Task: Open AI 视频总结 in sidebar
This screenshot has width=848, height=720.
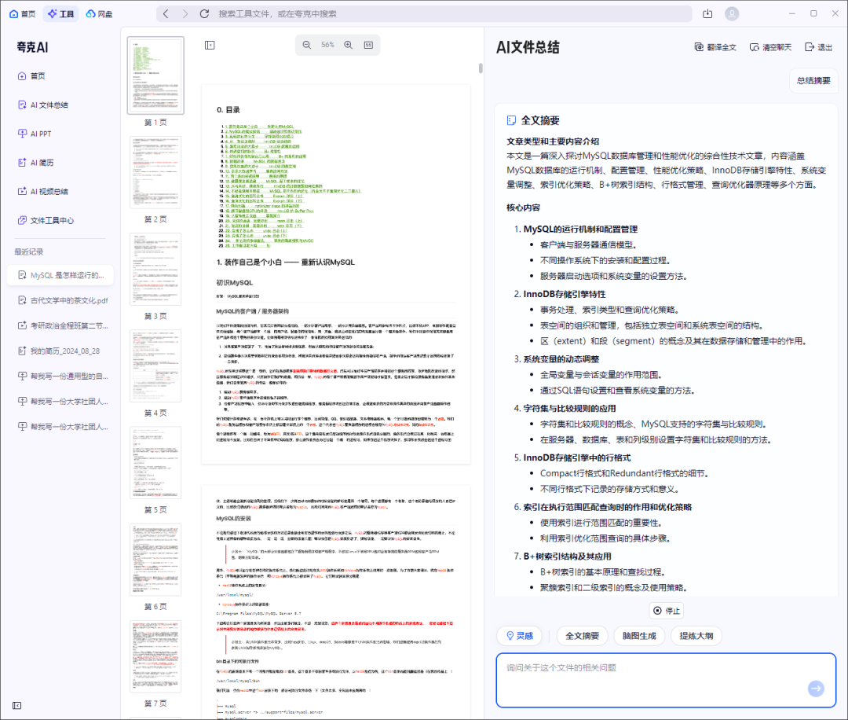Action: coord(43,192)
